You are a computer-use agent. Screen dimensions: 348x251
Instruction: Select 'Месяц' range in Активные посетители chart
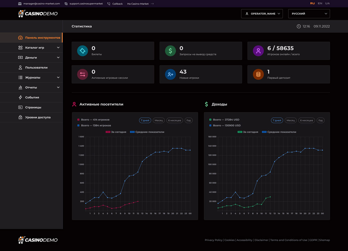(159, 120)
